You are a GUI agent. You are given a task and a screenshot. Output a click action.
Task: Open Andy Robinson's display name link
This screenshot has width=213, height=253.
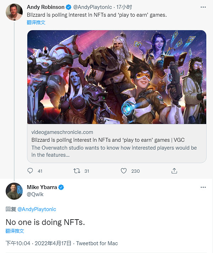pos(46,7)
